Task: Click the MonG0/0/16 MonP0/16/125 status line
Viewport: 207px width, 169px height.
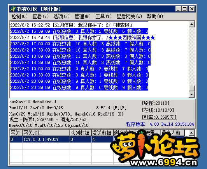Action: point(49,125)
